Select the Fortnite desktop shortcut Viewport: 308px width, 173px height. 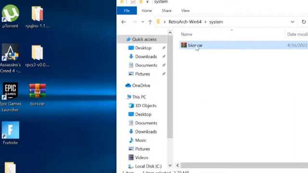[x=10, y=133]
